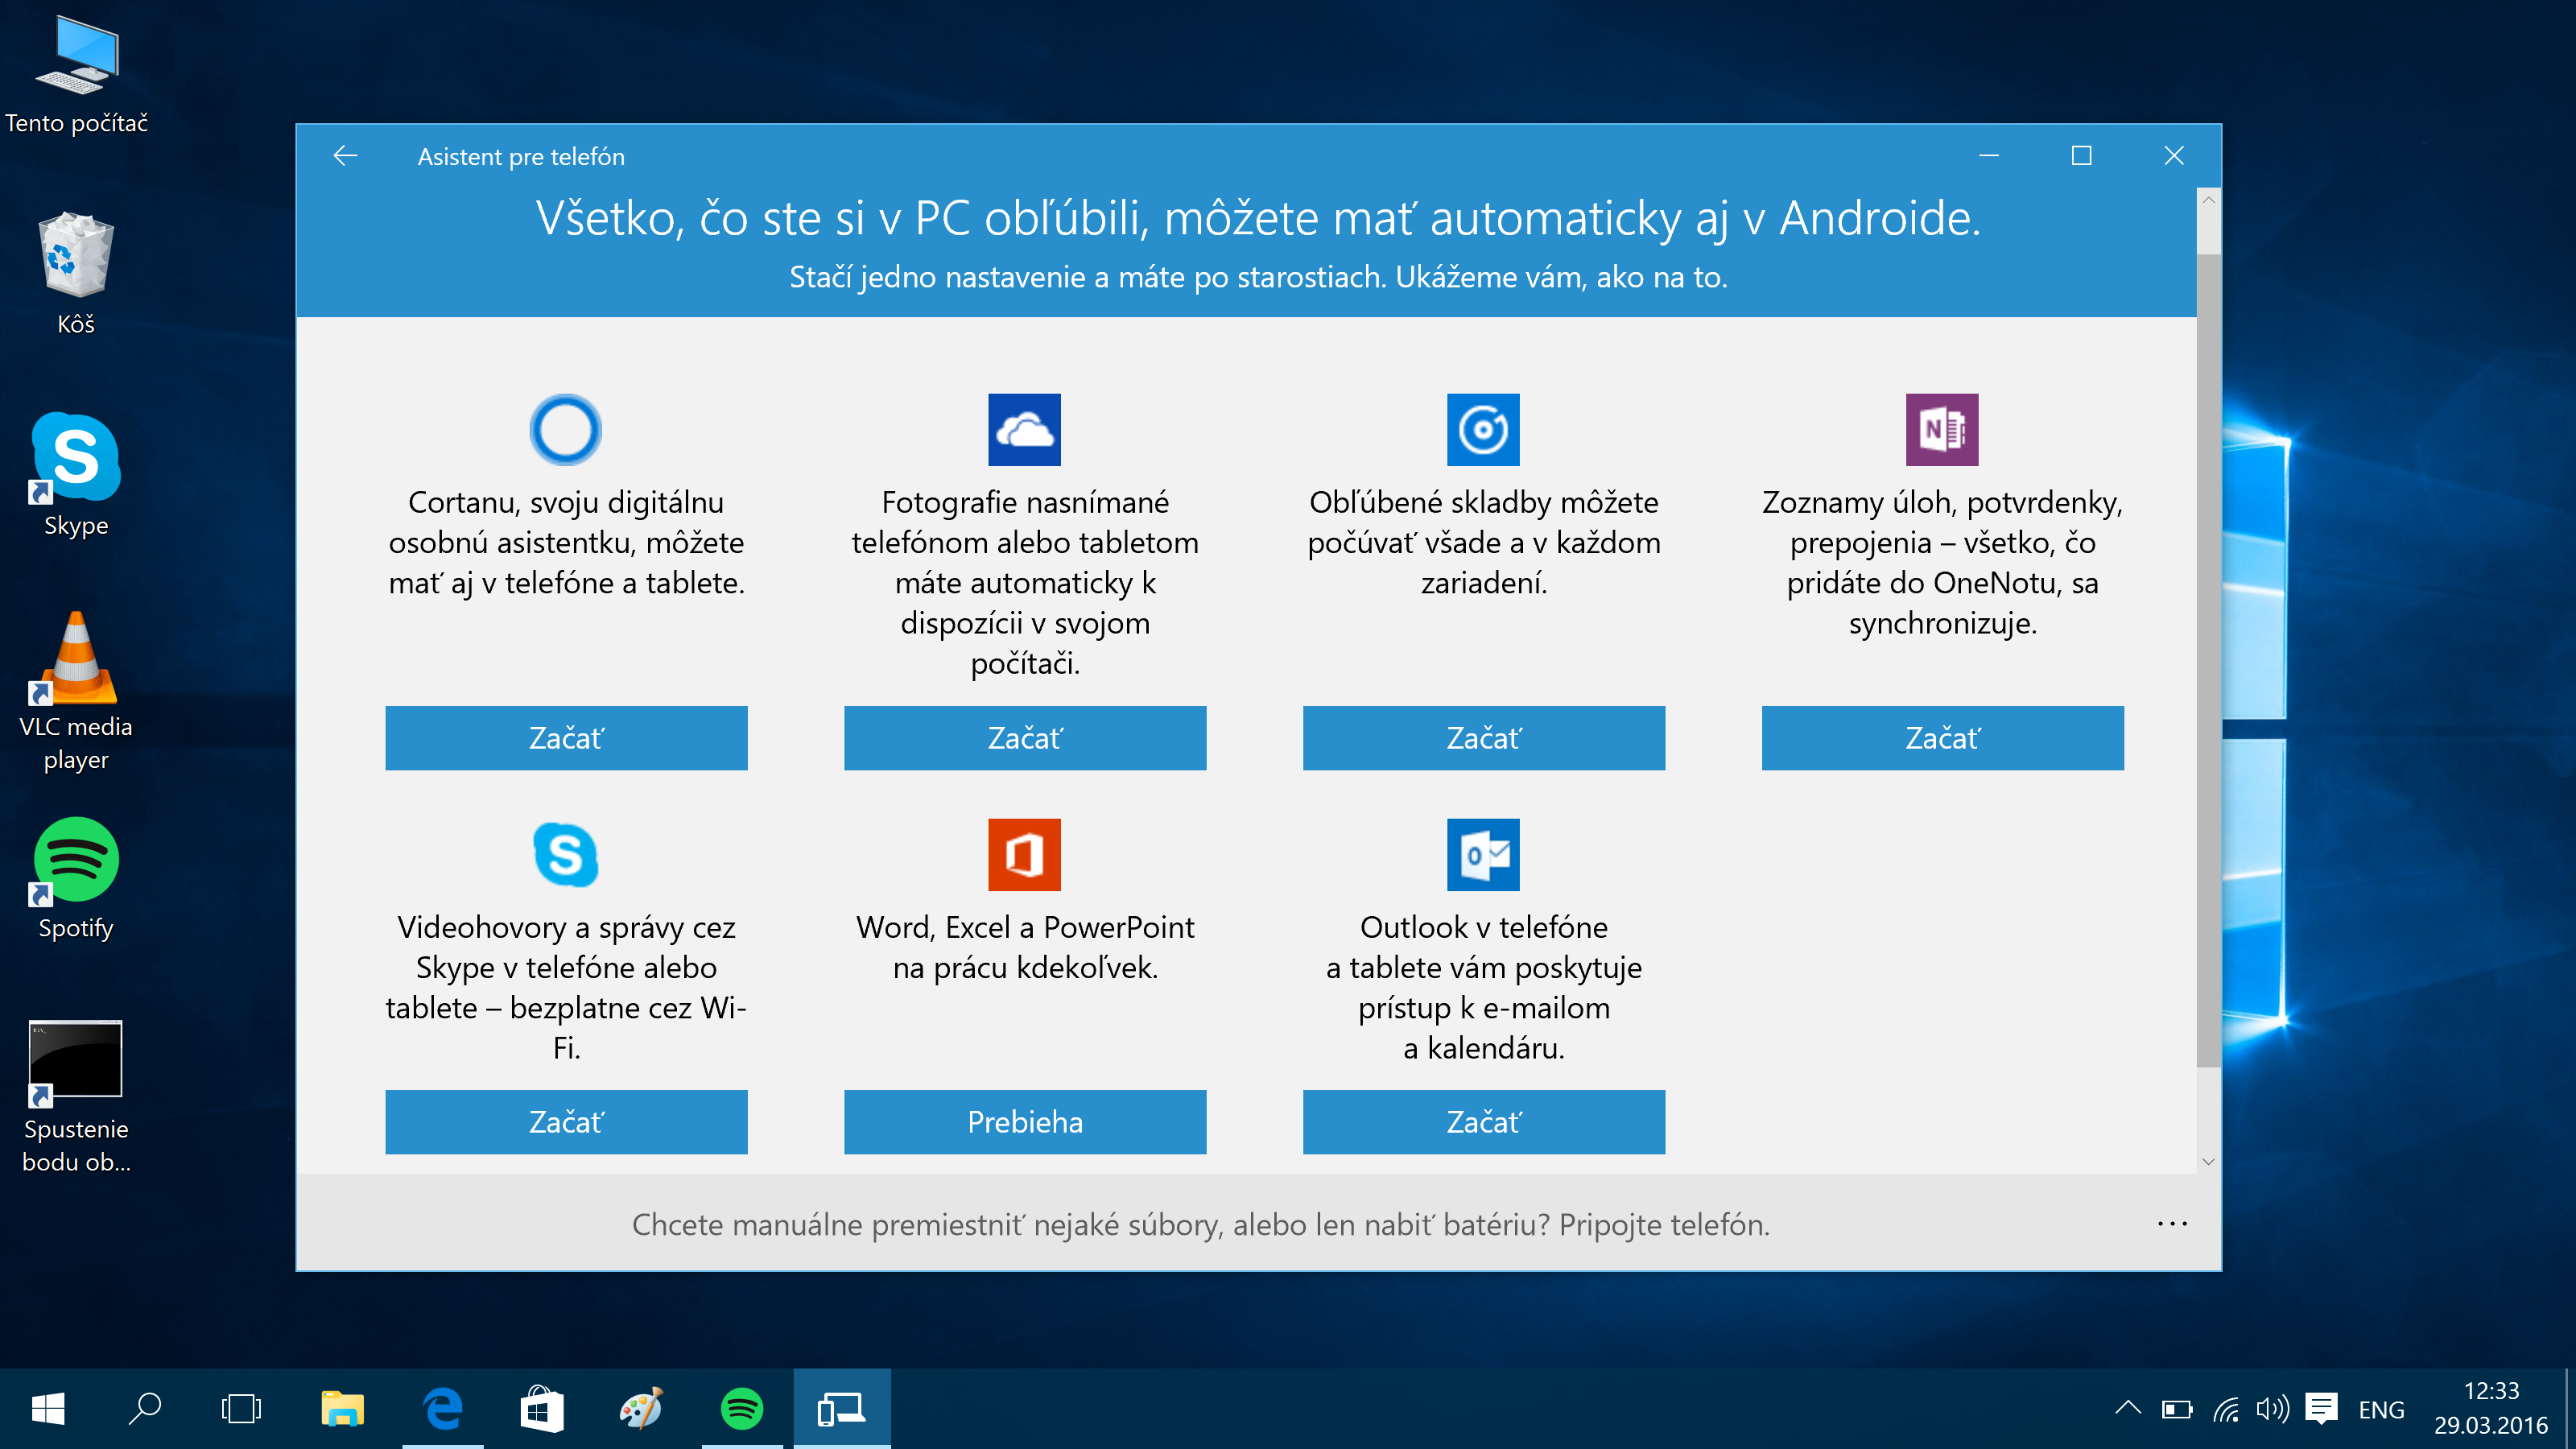Click the Groove music icon
The image size is (2576, 1449).
(1483, 429)
